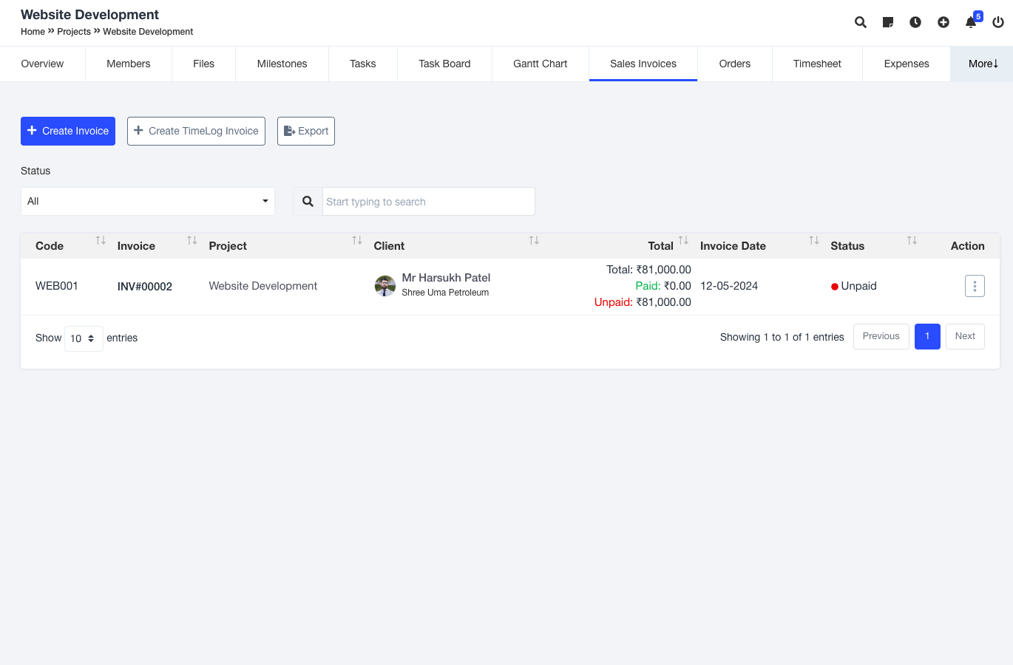This screenshot has width=1013, height=665.
Task: Open the entries-per-page selector
Action: pos(84,338)
